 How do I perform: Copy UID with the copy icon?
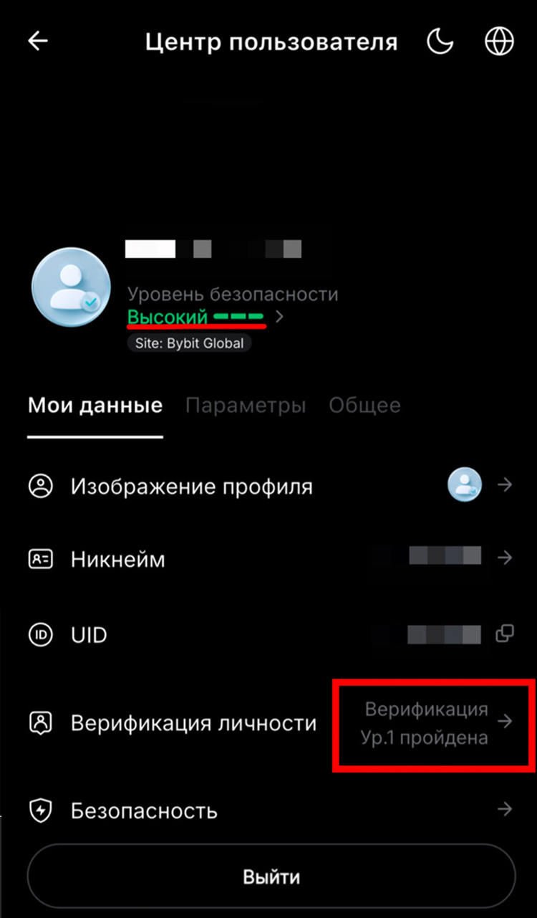pyautogui.click(x=505, y=633)
